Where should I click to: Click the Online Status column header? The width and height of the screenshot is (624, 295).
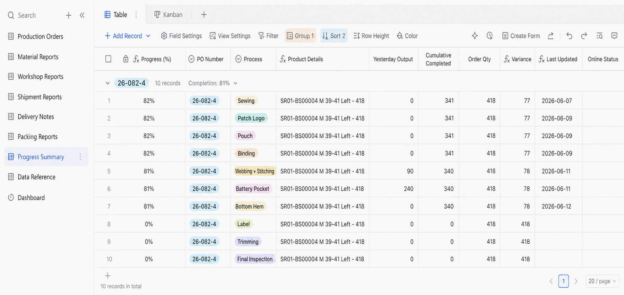[603, 59]
